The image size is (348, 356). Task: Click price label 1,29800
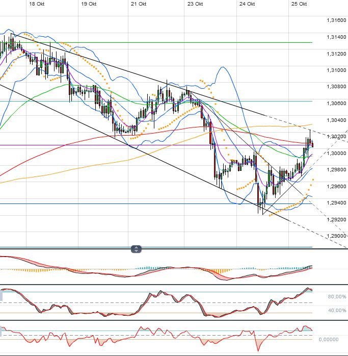pos(336,170)
